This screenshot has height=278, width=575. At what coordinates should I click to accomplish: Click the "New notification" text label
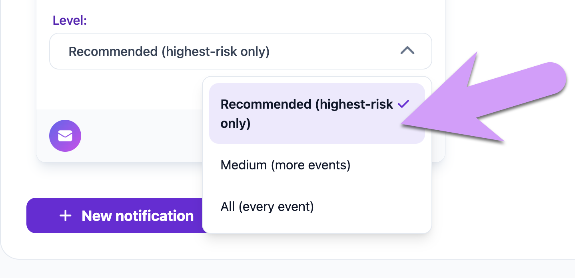[138, 216]
